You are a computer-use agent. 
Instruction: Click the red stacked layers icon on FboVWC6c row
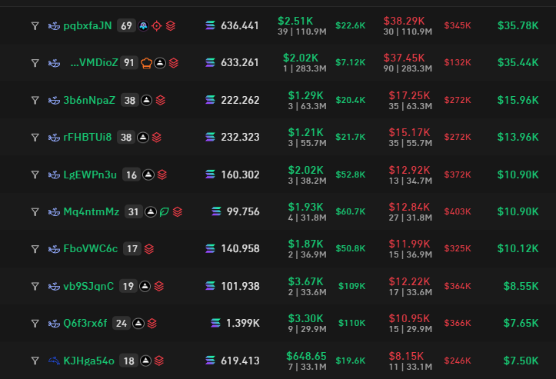tap(149, 248)
